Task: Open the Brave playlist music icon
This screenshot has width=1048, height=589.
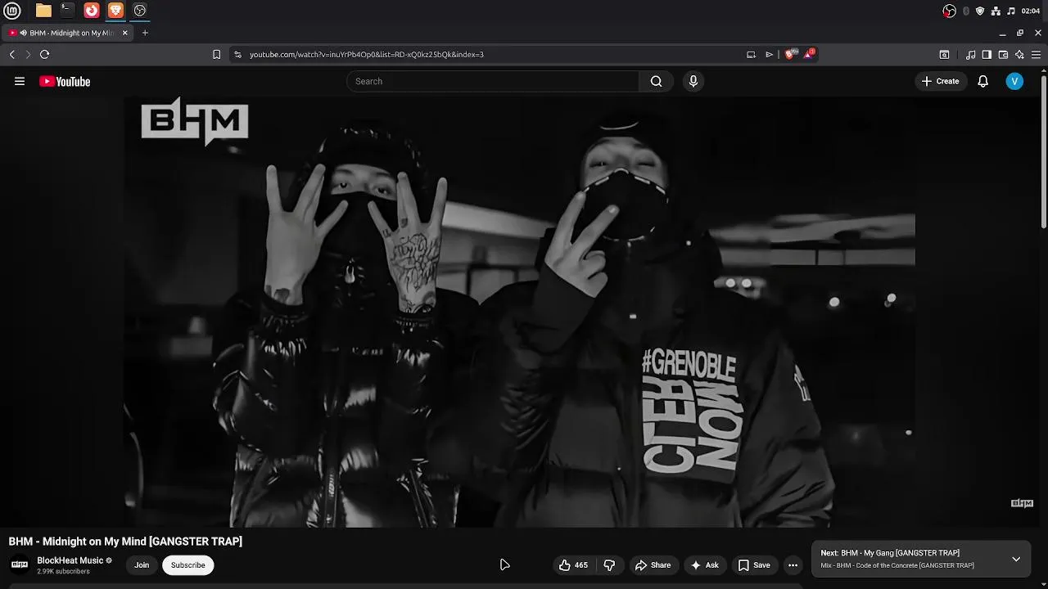Action: click(970, 55)
